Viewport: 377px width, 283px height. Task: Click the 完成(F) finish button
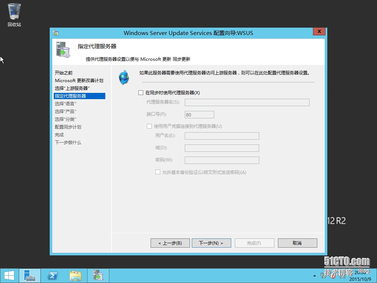point(254,243)
